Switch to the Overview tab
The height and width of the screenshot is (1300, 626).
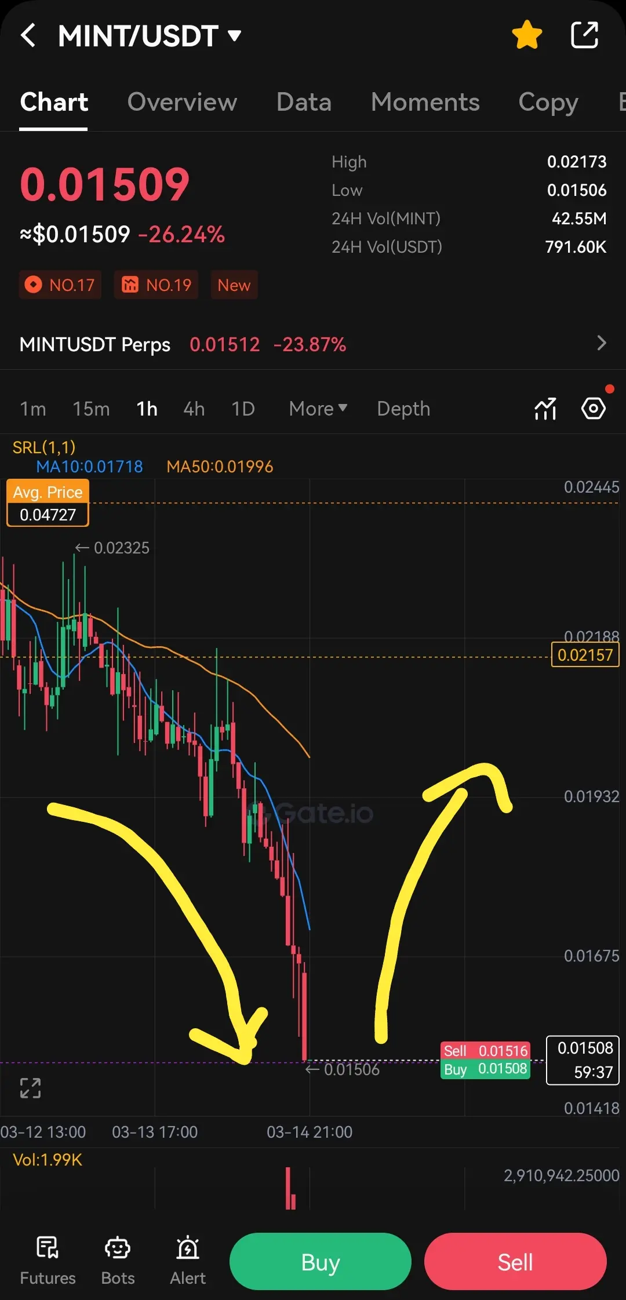point(182,102)
